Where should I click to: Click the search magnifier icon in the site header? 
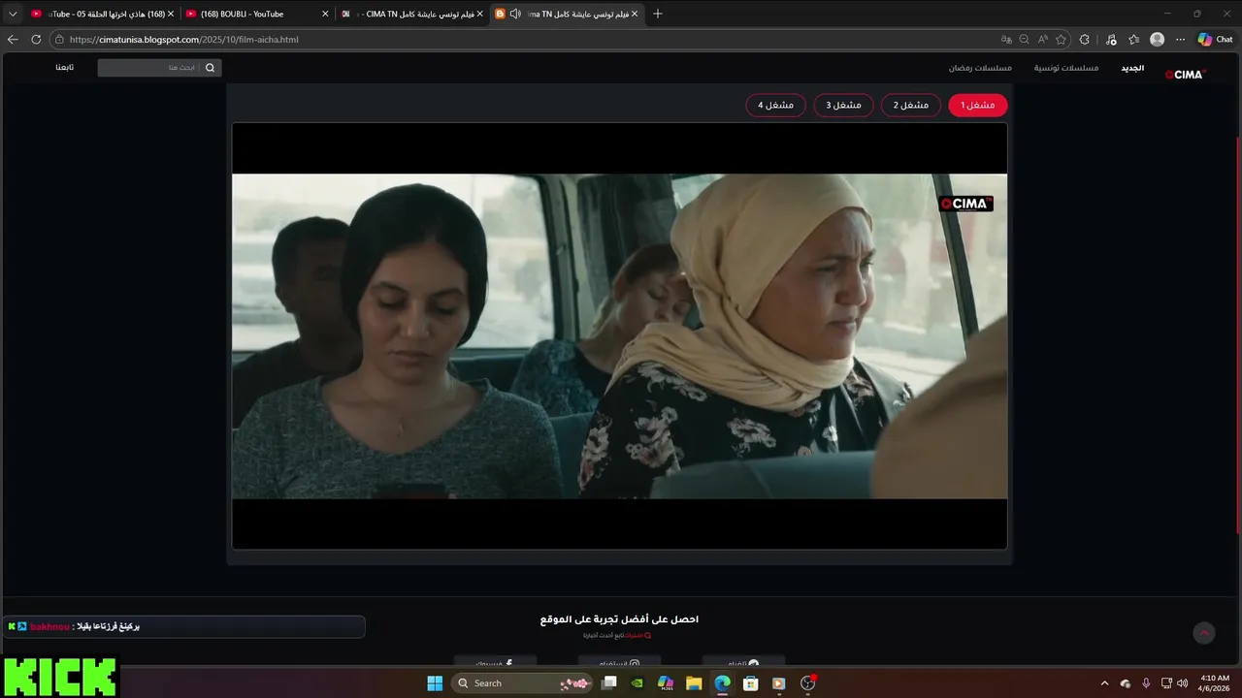[x=210, y=68]
